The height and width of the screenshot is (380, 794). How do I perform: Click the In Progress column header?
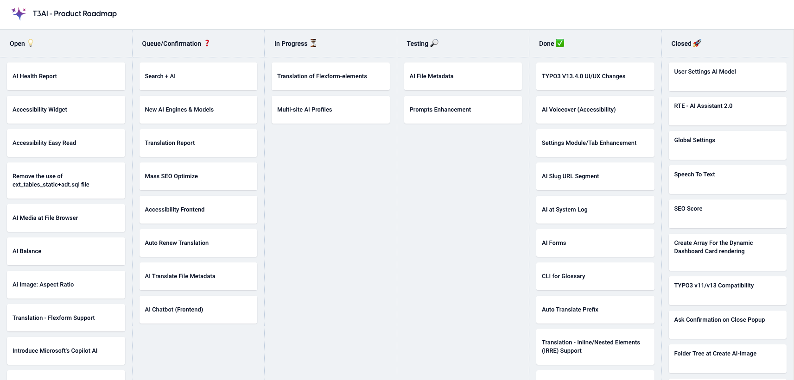(291, 44)
